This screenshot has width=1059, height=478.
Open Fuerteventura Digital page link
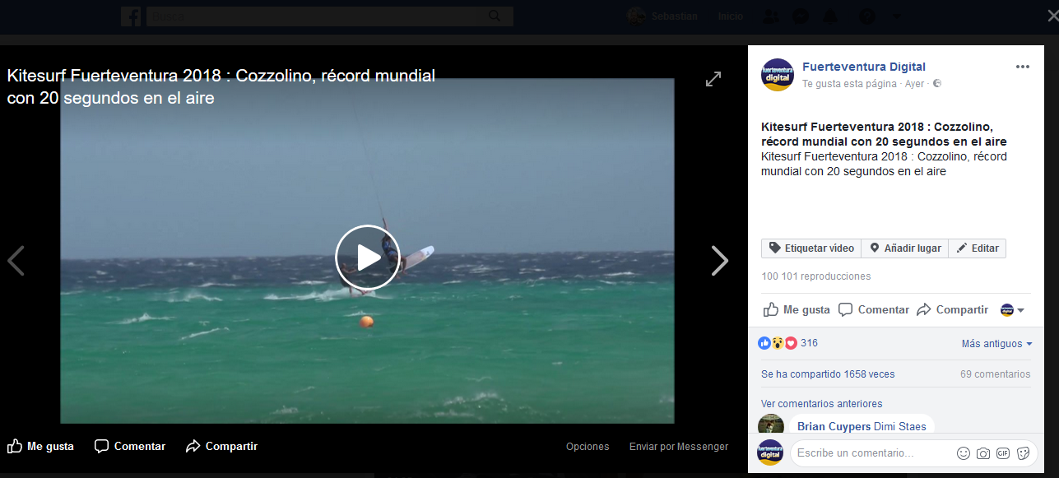coord(863,67)
